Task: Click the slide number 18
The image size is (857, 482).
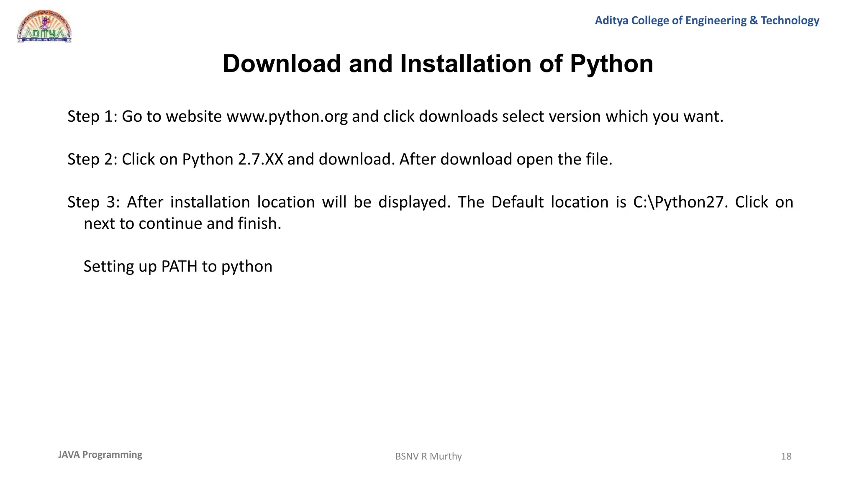Action: [x=786, y=456]
